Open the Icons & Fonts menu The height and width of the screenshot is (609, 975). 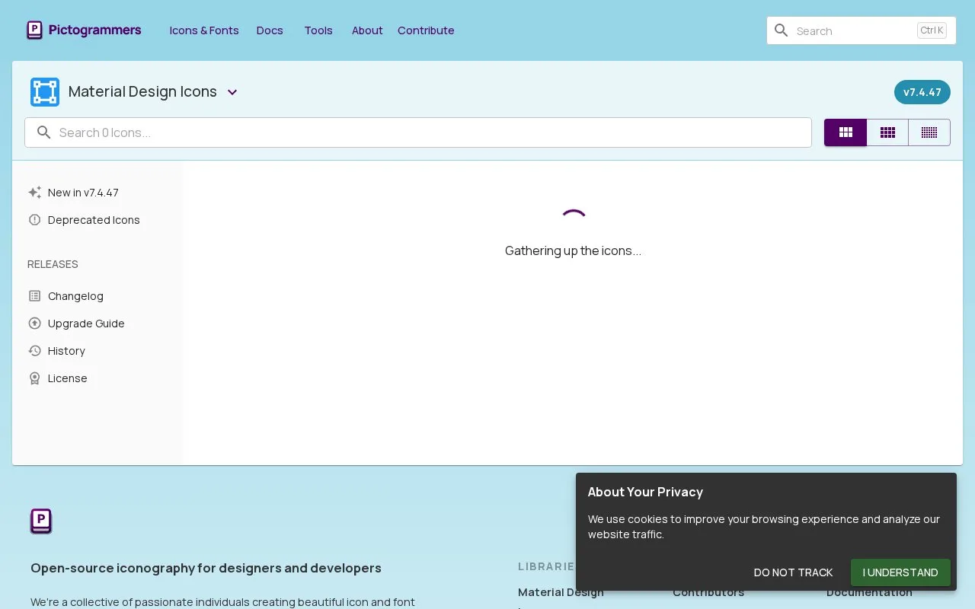(204, 30)
